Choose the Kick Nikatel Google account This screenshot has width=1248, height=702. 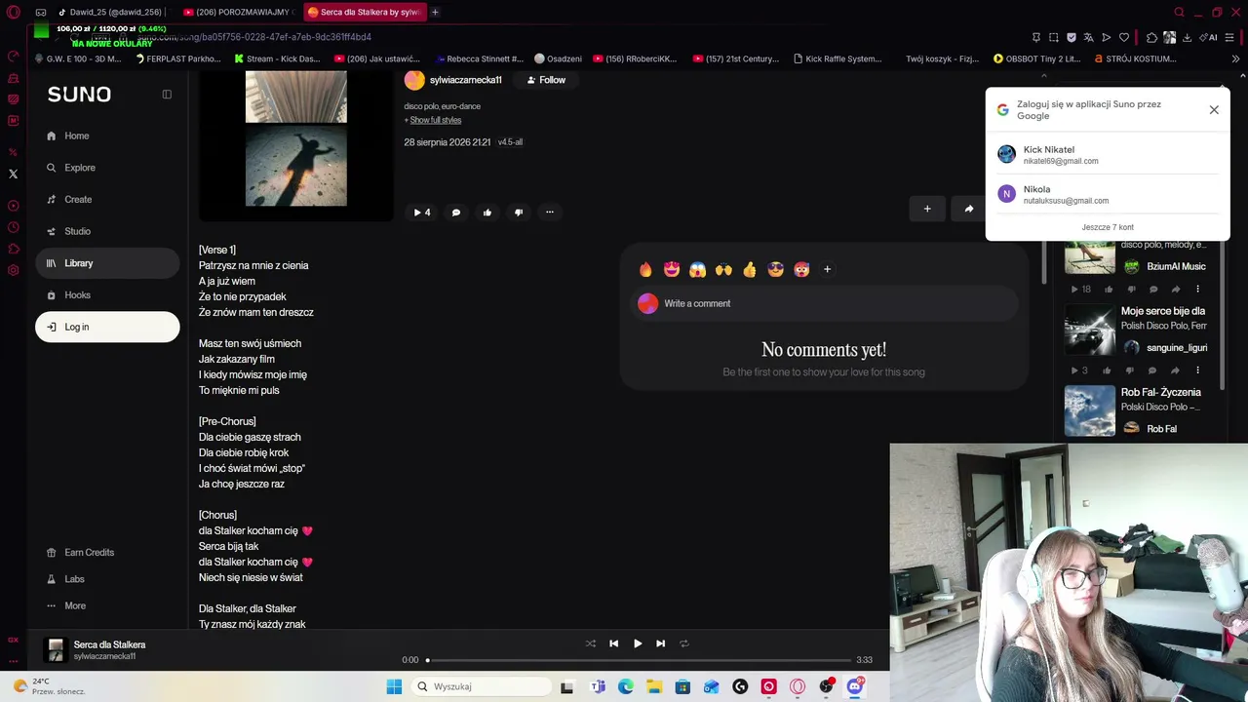1108,155
